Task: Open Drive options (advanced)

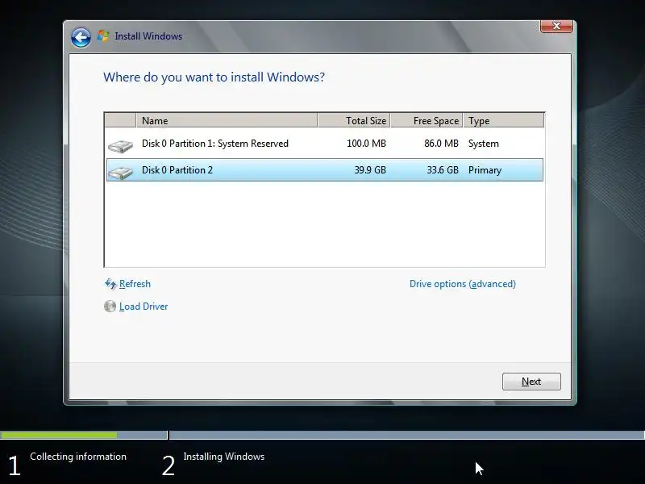Action: [x=462, y=284]
